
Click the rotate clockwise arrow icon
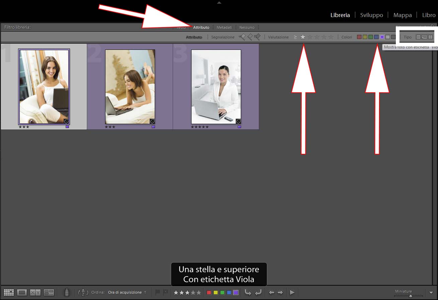click(258, 293)
